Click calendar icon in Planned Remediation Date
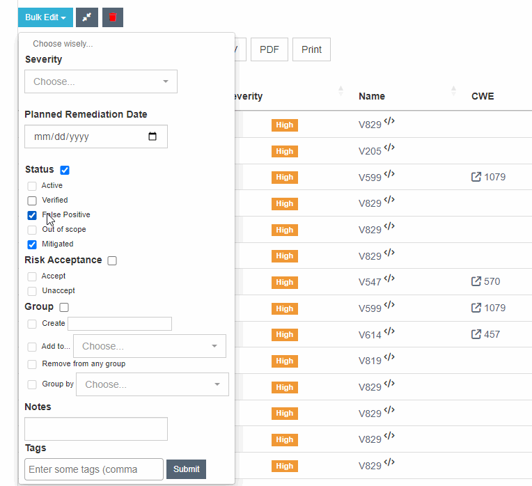This screenshot has width=532, height=486. click(153, 136)
